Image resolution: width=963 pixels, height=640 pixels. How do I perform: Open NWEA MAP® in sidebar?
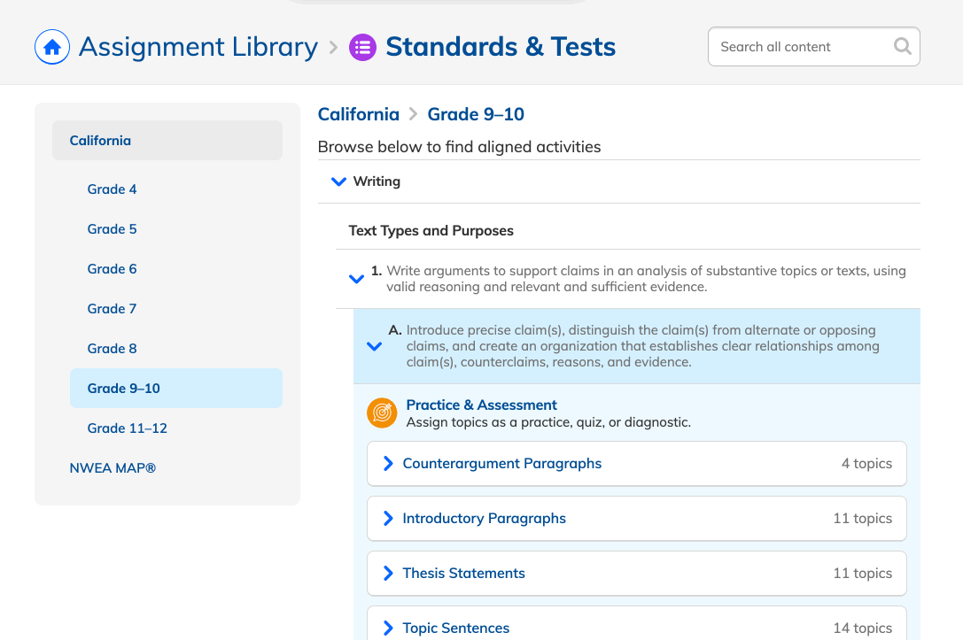point(113,468)
